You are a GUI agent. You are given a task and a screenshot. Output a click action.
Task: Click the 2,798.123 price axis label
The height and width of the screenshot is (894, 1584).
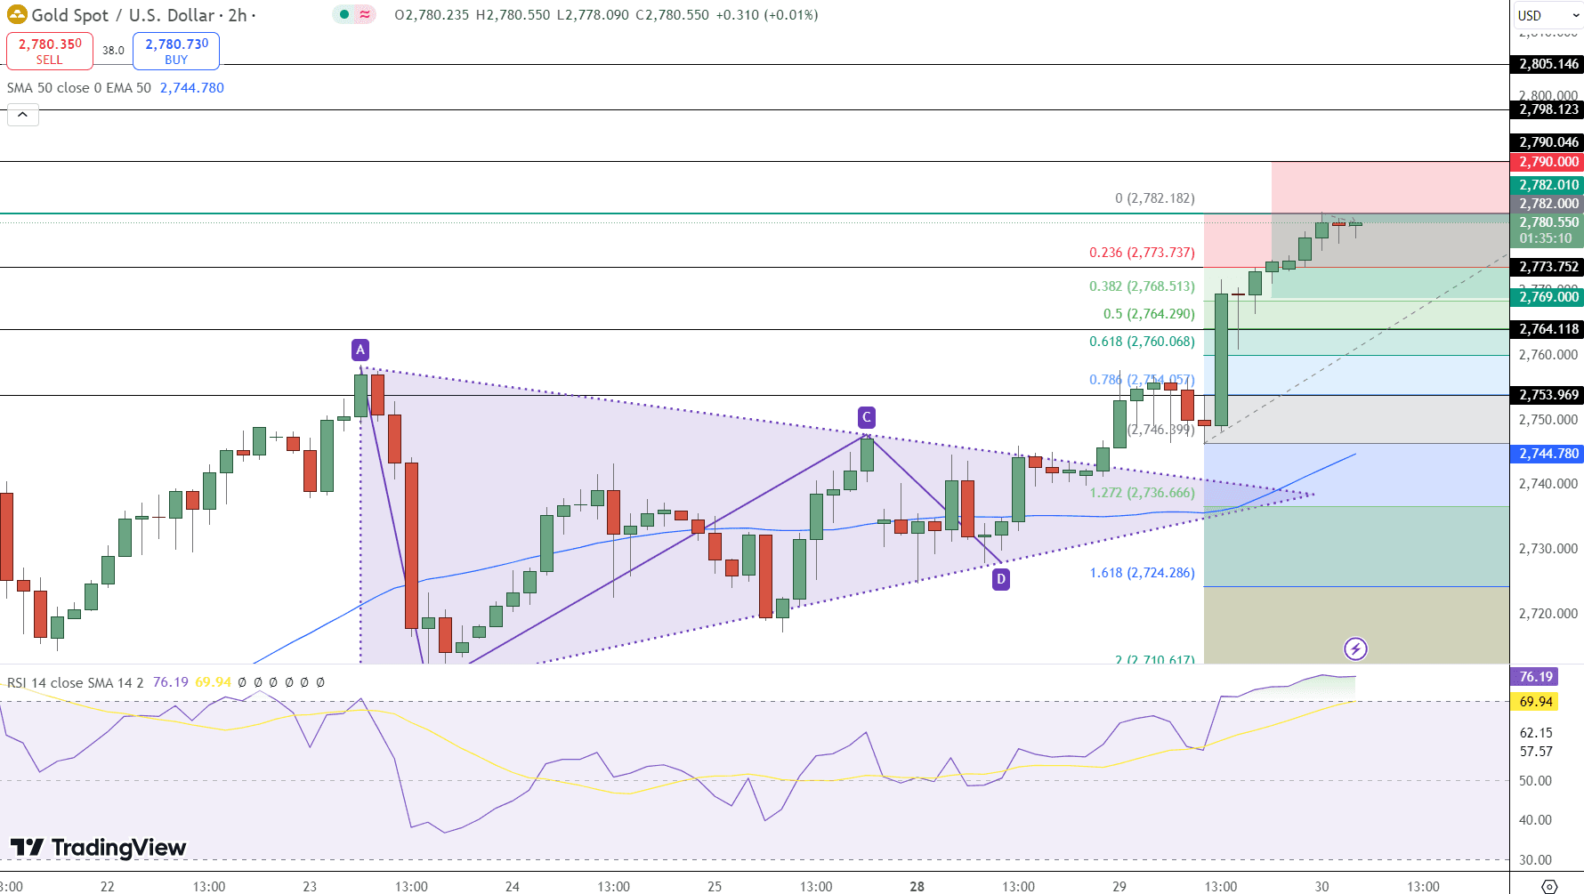click(1548, 109)
